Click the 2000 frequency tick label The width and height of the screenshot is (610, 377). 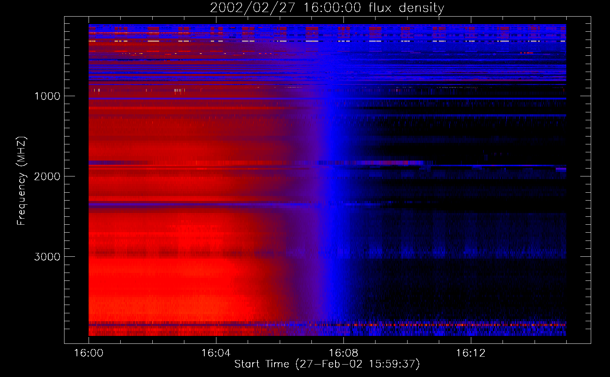click(x=47, y=176)
